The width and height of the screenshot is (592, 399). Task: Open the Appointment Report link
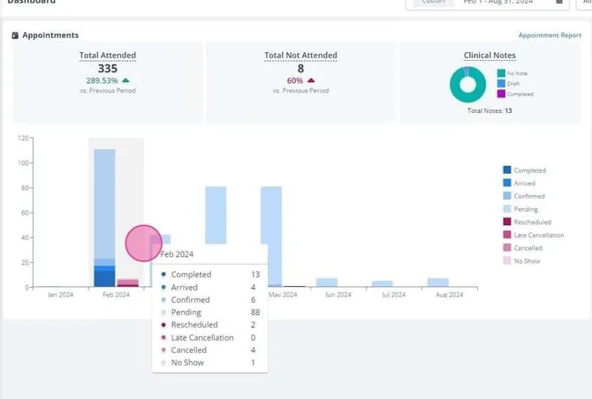point(550,35)
